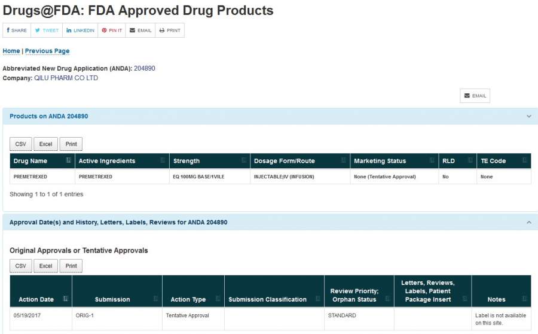538x334 pixels.
Task: Print the original approvals table
Action: [71, 266]
